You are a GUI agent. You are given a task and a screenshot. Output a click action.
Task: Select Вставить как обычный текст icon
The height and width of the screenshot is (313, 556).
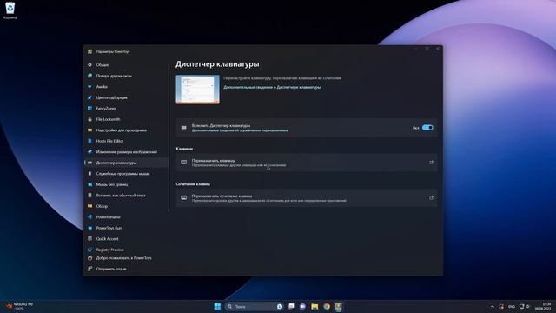[x=89, y=195]
